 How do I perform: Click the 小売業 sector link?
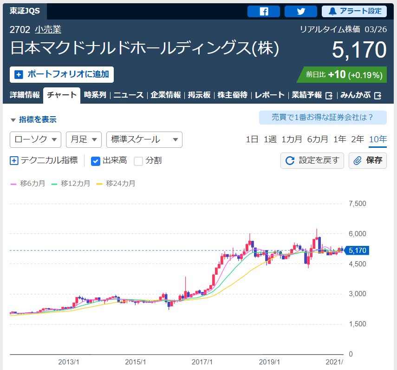pyautogui.click(x=48, y=30)
